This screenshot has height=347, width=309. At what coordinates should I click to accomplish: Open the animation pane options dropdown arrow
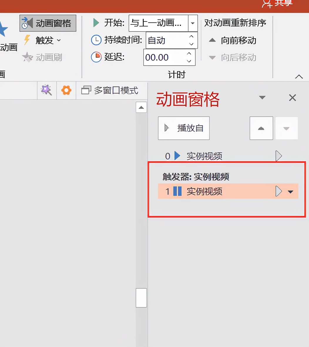[x=262, y=97]
